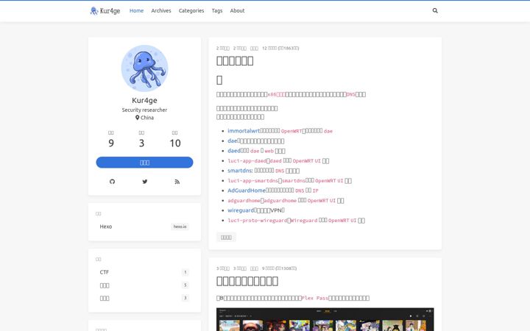Click the Security researcher text

145,110
